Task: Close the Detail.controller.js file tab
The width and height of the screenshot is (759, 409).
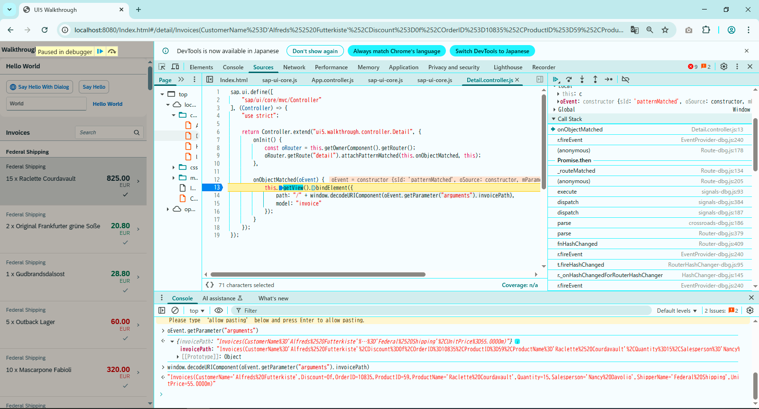Action: 517,80
